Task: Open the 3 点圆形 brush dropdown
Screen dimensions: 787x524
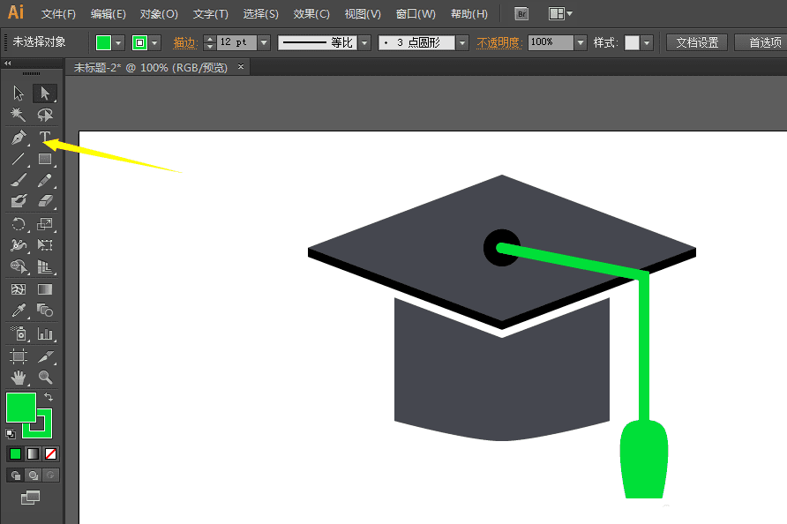Action: tap(462, 42)
